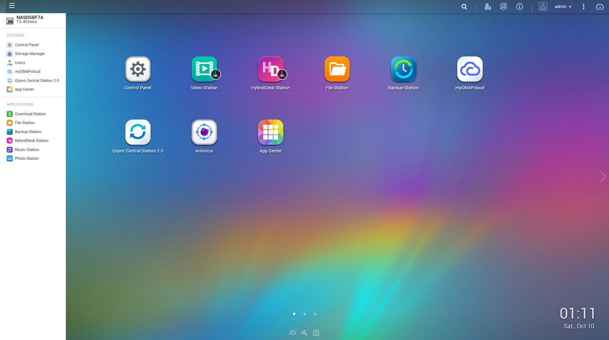
Task: Open the background tasks icon
Action: coord(488,7)
